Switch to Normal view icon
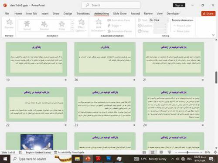This screenshot has width=218, height=163. coord(144,152)
